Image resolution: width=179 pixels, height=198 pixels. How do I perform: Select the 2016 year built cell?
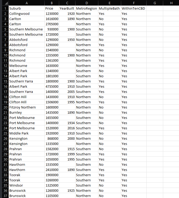click(x=67, y=128)
